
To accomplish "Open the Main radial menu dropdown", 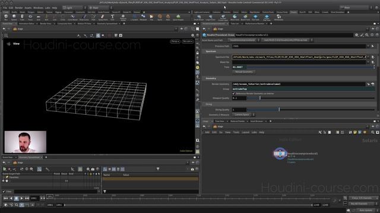I will click(x=100, y=8).
